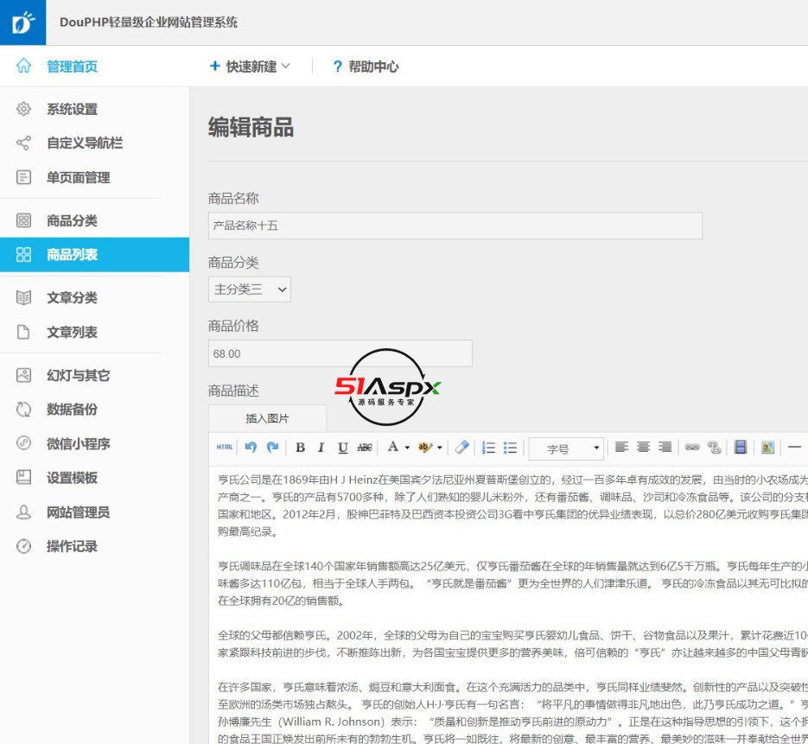Center align the text

(x=643, y=448)
